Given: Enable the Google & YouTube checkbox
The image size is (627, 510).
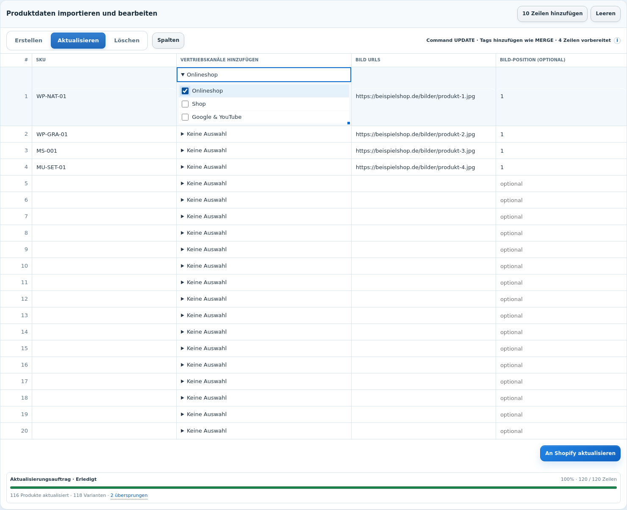Looking at the screenshot, I should click(185, 117).
